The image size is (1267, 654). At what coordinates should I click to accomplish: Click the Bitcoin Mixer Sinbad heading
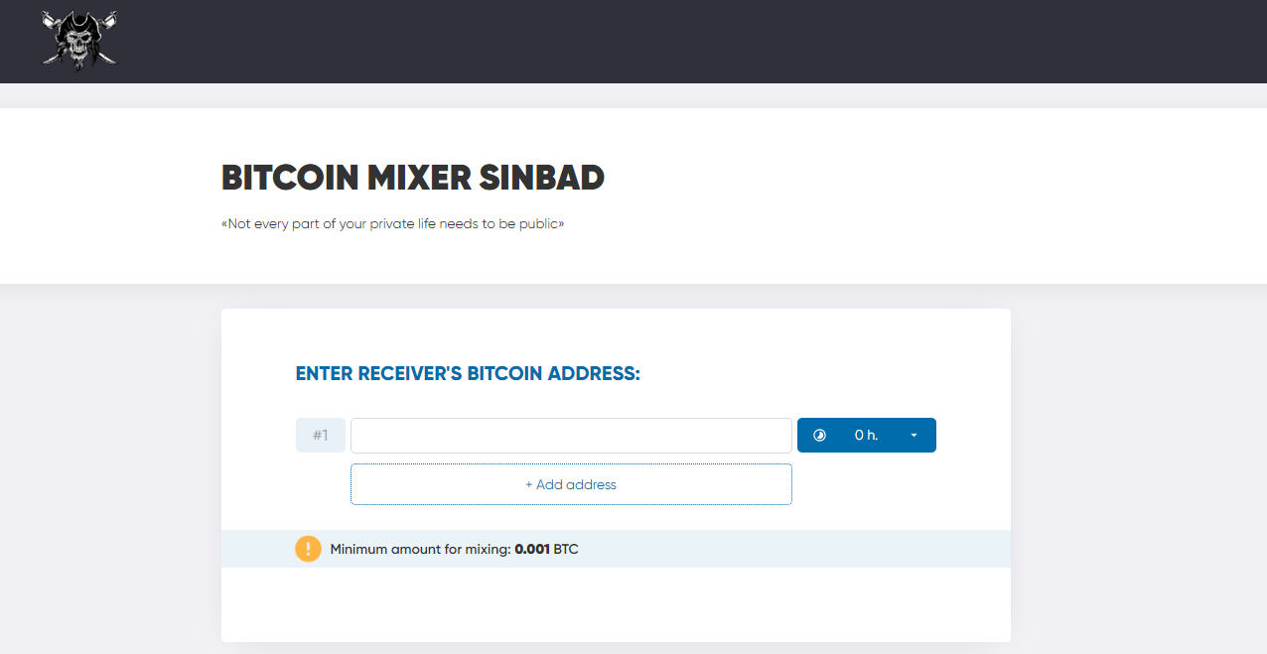click(413, 179)
